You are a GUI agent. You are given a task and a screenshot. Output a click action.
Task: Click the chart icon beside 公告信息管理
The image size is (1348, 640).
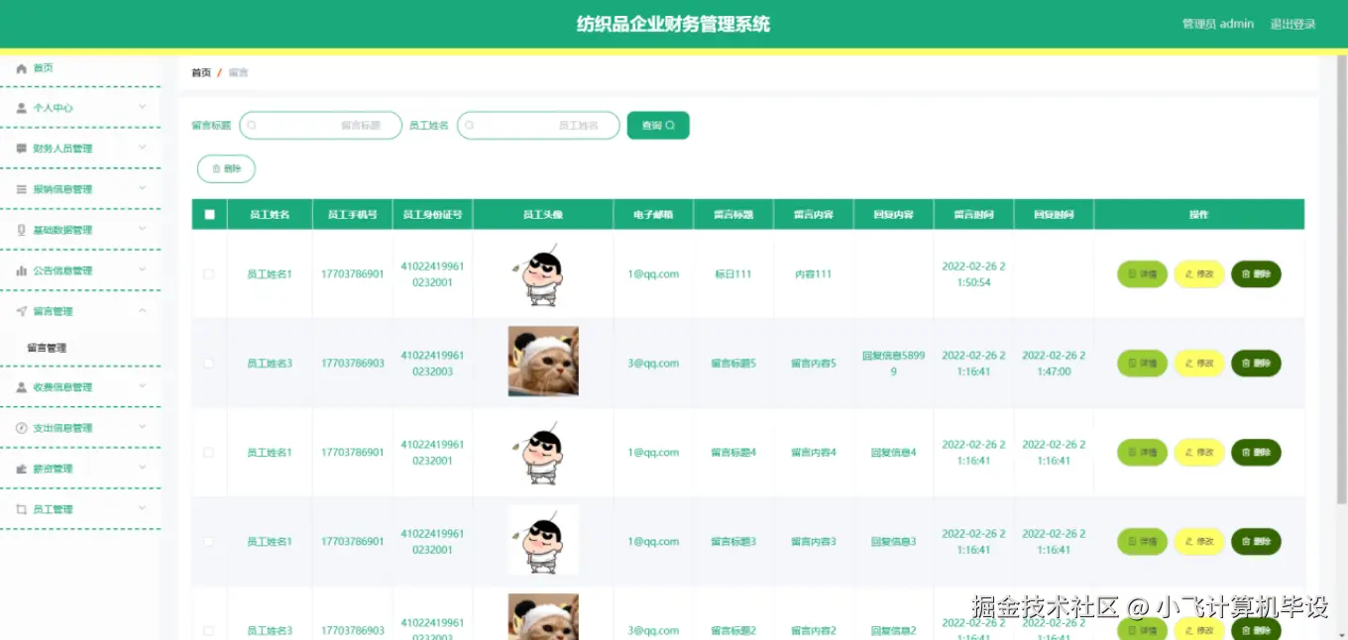click(x=21, y=269)
